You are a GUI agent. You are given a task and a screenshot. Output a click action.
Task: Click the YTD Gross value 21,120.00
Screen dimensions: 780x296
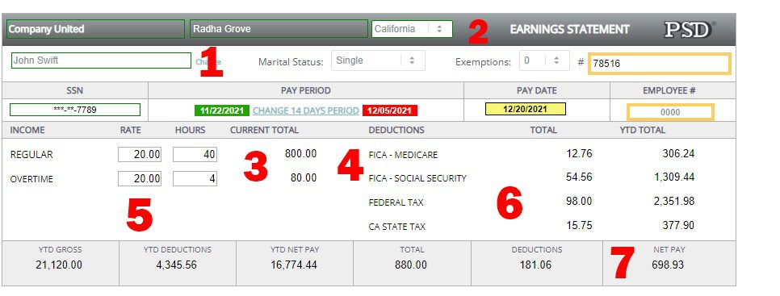[x=59, y=265]
